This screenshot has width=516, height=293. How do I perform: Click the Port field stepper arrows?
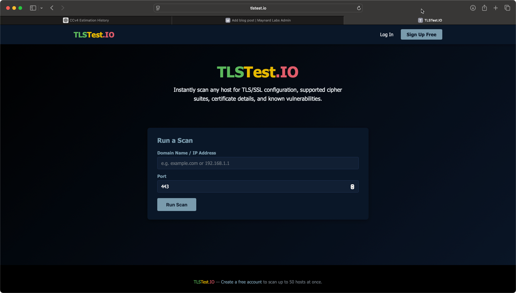coord(352,187)
